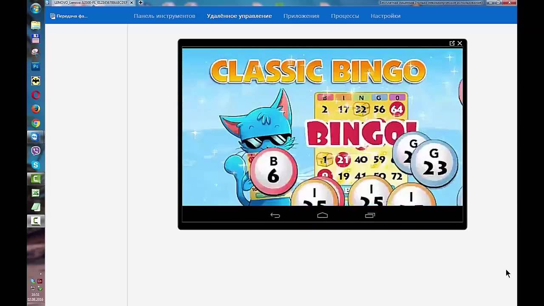Close the remote control screen view

459,43
